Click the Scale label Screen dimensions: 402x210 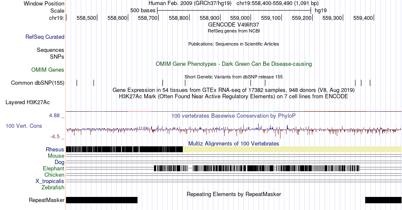pyautogui.click(x=57, y=11)
